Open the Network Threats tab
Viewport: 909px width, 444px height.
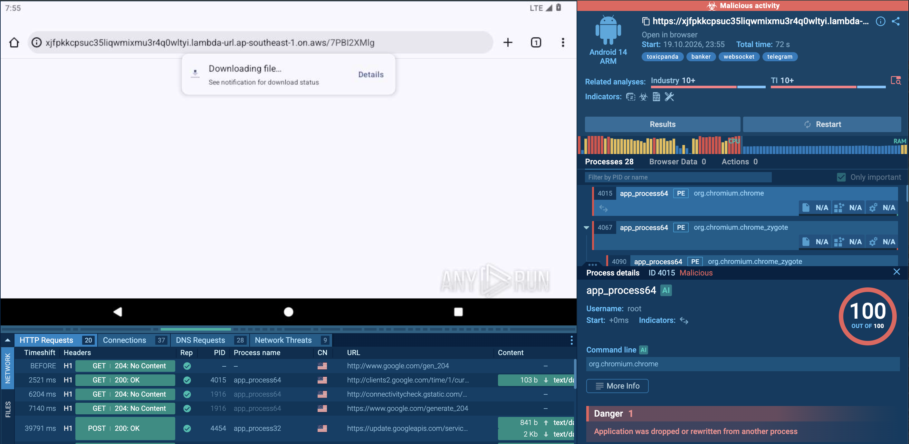pos(291,340)
